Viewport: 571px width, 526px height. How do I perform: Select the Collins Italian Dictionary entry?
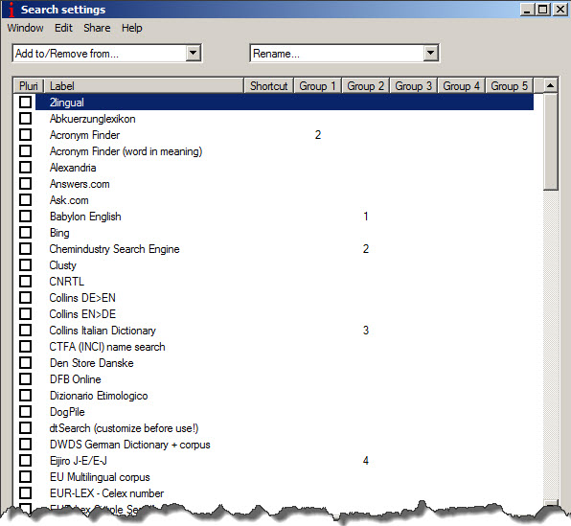103,331
